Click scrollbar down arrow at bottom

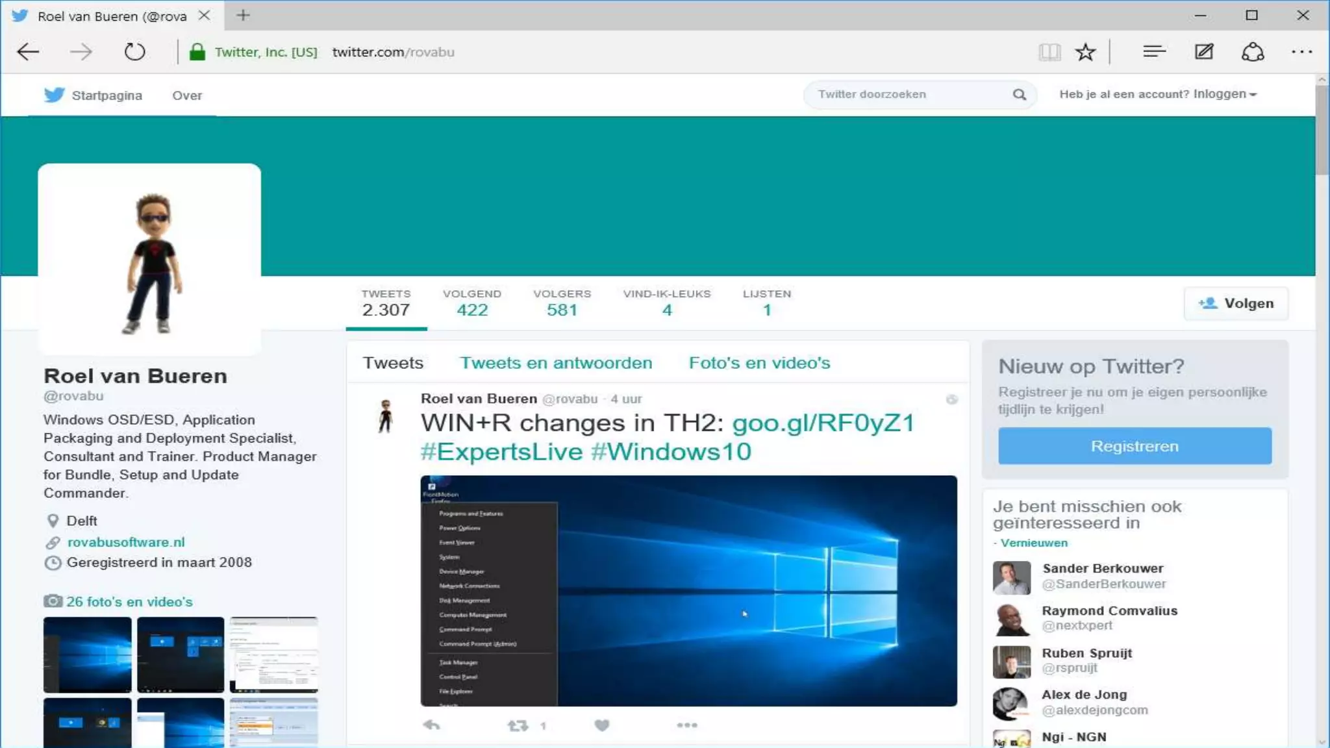(1322, 742)
